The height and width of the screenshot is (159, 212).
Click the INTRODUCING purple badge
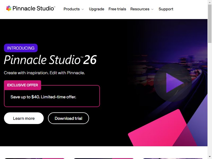click(x=21, y=48)
